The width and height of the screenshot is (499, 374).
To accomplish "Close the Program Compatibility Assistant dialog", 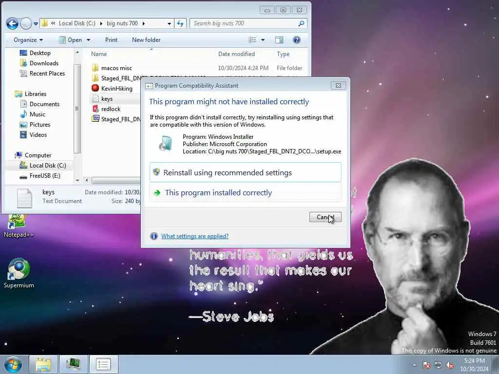I will (x=338, y=85).
